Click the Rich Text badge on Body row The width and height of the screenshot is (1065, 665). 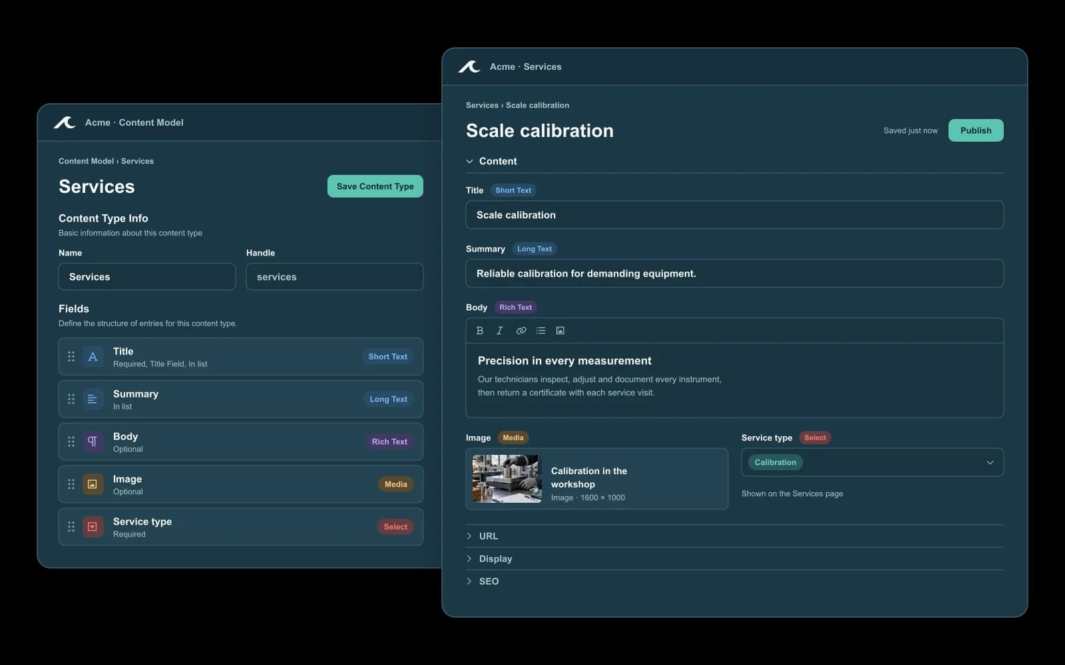tap(389, 442)
